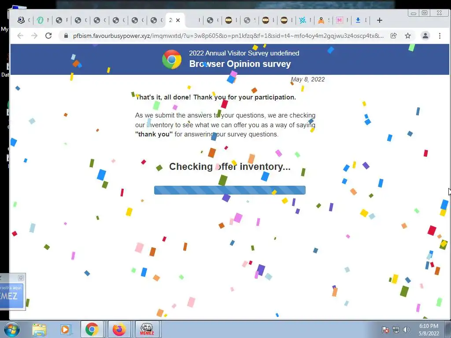Switch to the first tab with computer icon
Screen dimensions: 451x338
[21, 20]
